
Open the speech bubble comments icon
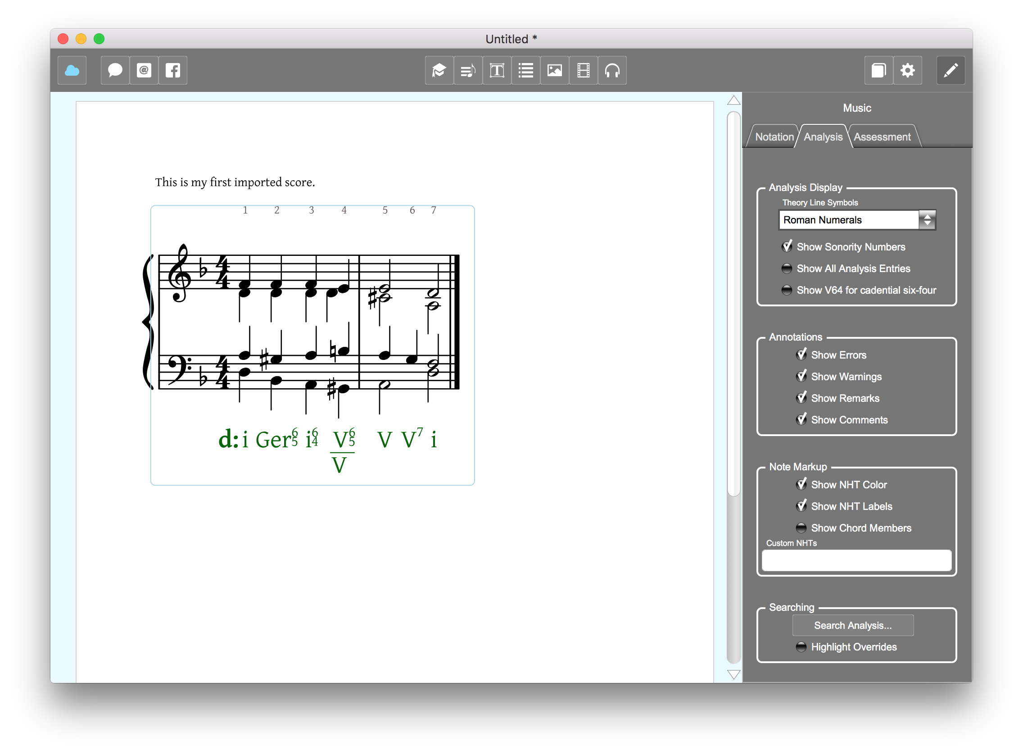click(115, 70)
